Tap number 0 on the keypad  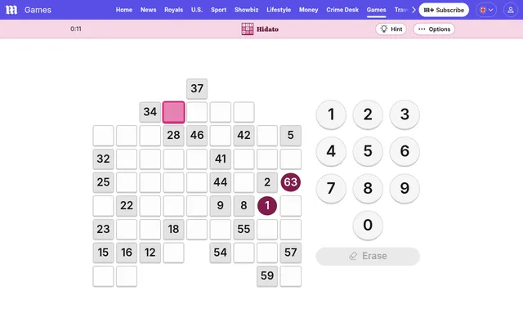coord(368,225)
